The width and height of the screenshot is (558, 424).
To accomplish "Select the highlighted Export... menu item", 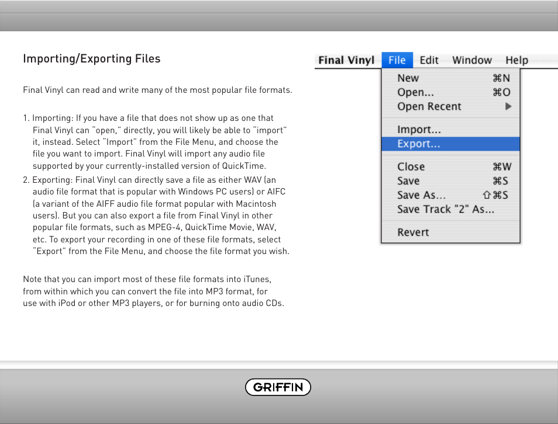I will pyautogui.click(x=450, y=144).
